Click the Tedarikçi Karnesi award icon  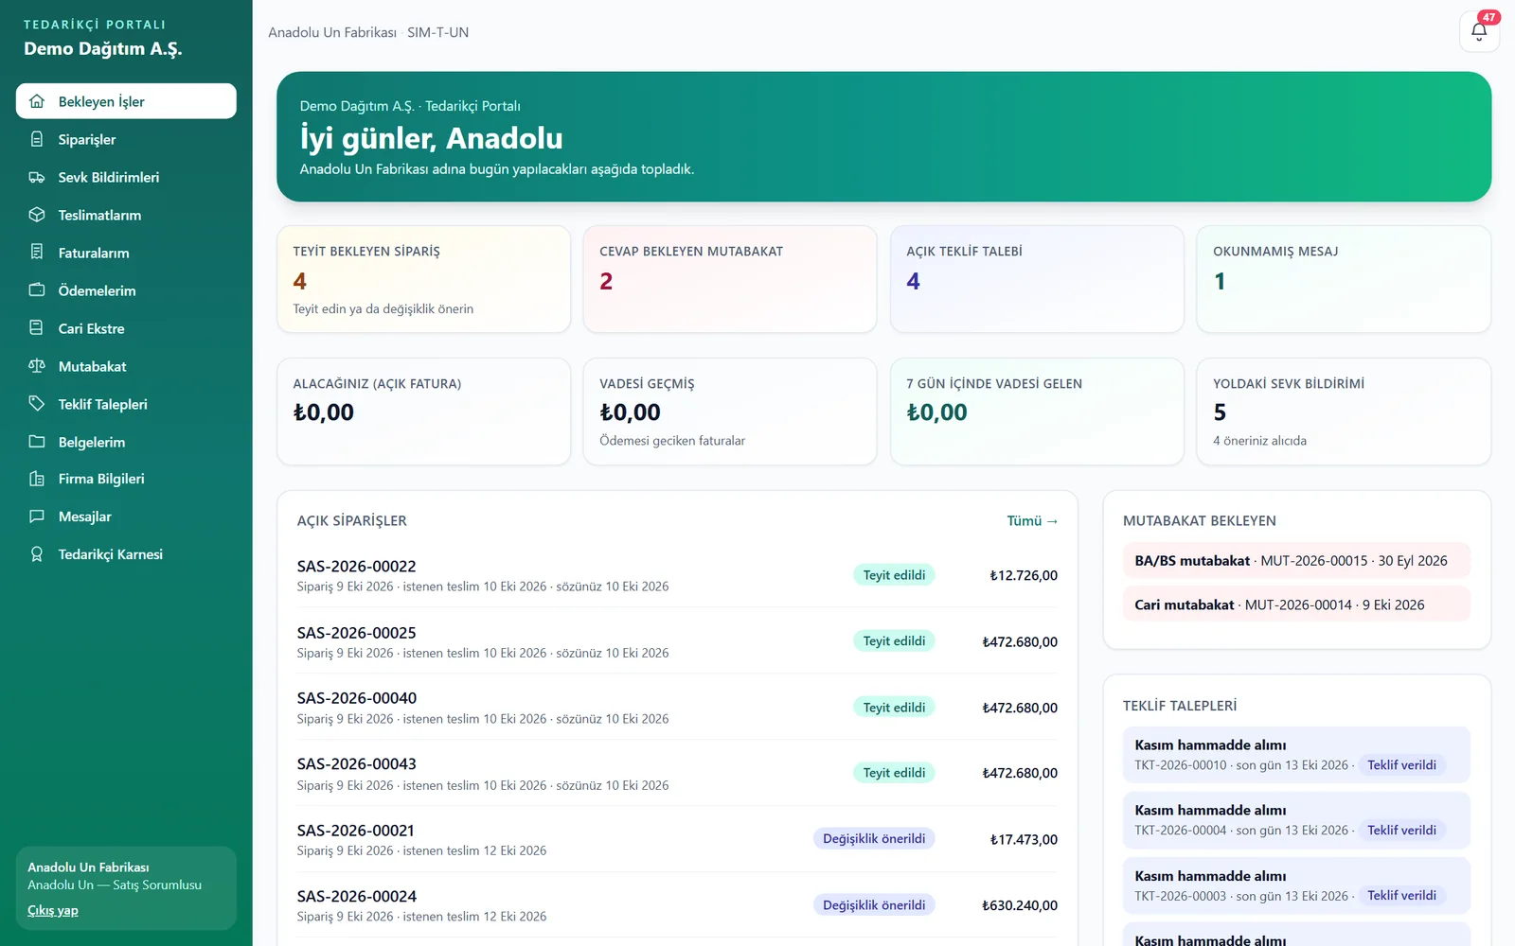[x=37, y=554]
